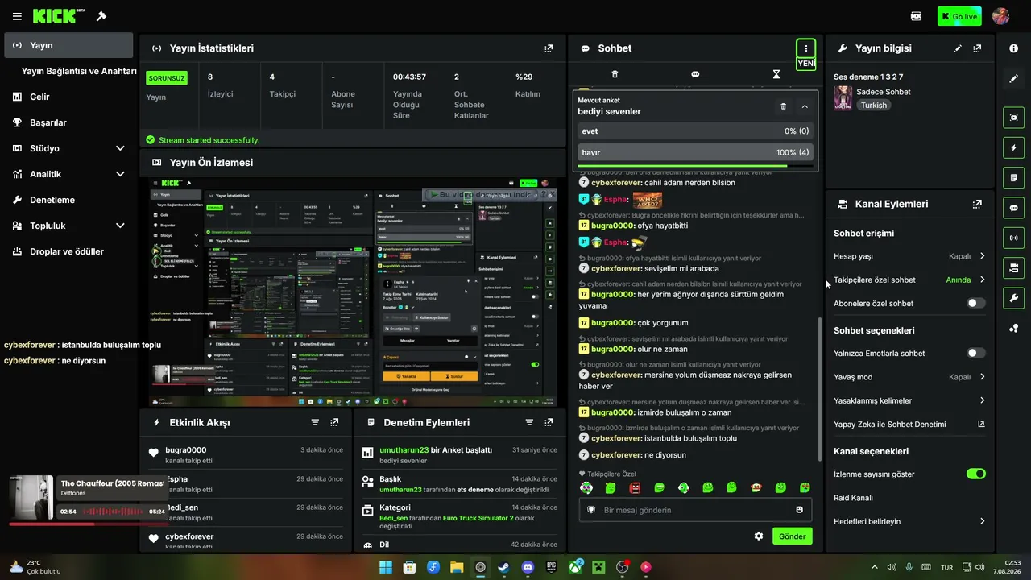Toggle the broadcast signal icon in right rail
Image resolution: width=1031 pixels, height=580 pixels.
(1013, 238)
